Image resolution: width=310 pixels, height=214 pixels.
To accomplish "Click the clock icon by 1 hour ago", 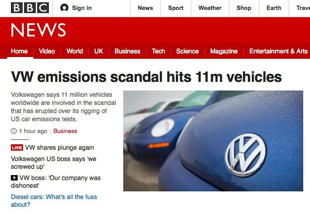I will (x=14, y=131).
